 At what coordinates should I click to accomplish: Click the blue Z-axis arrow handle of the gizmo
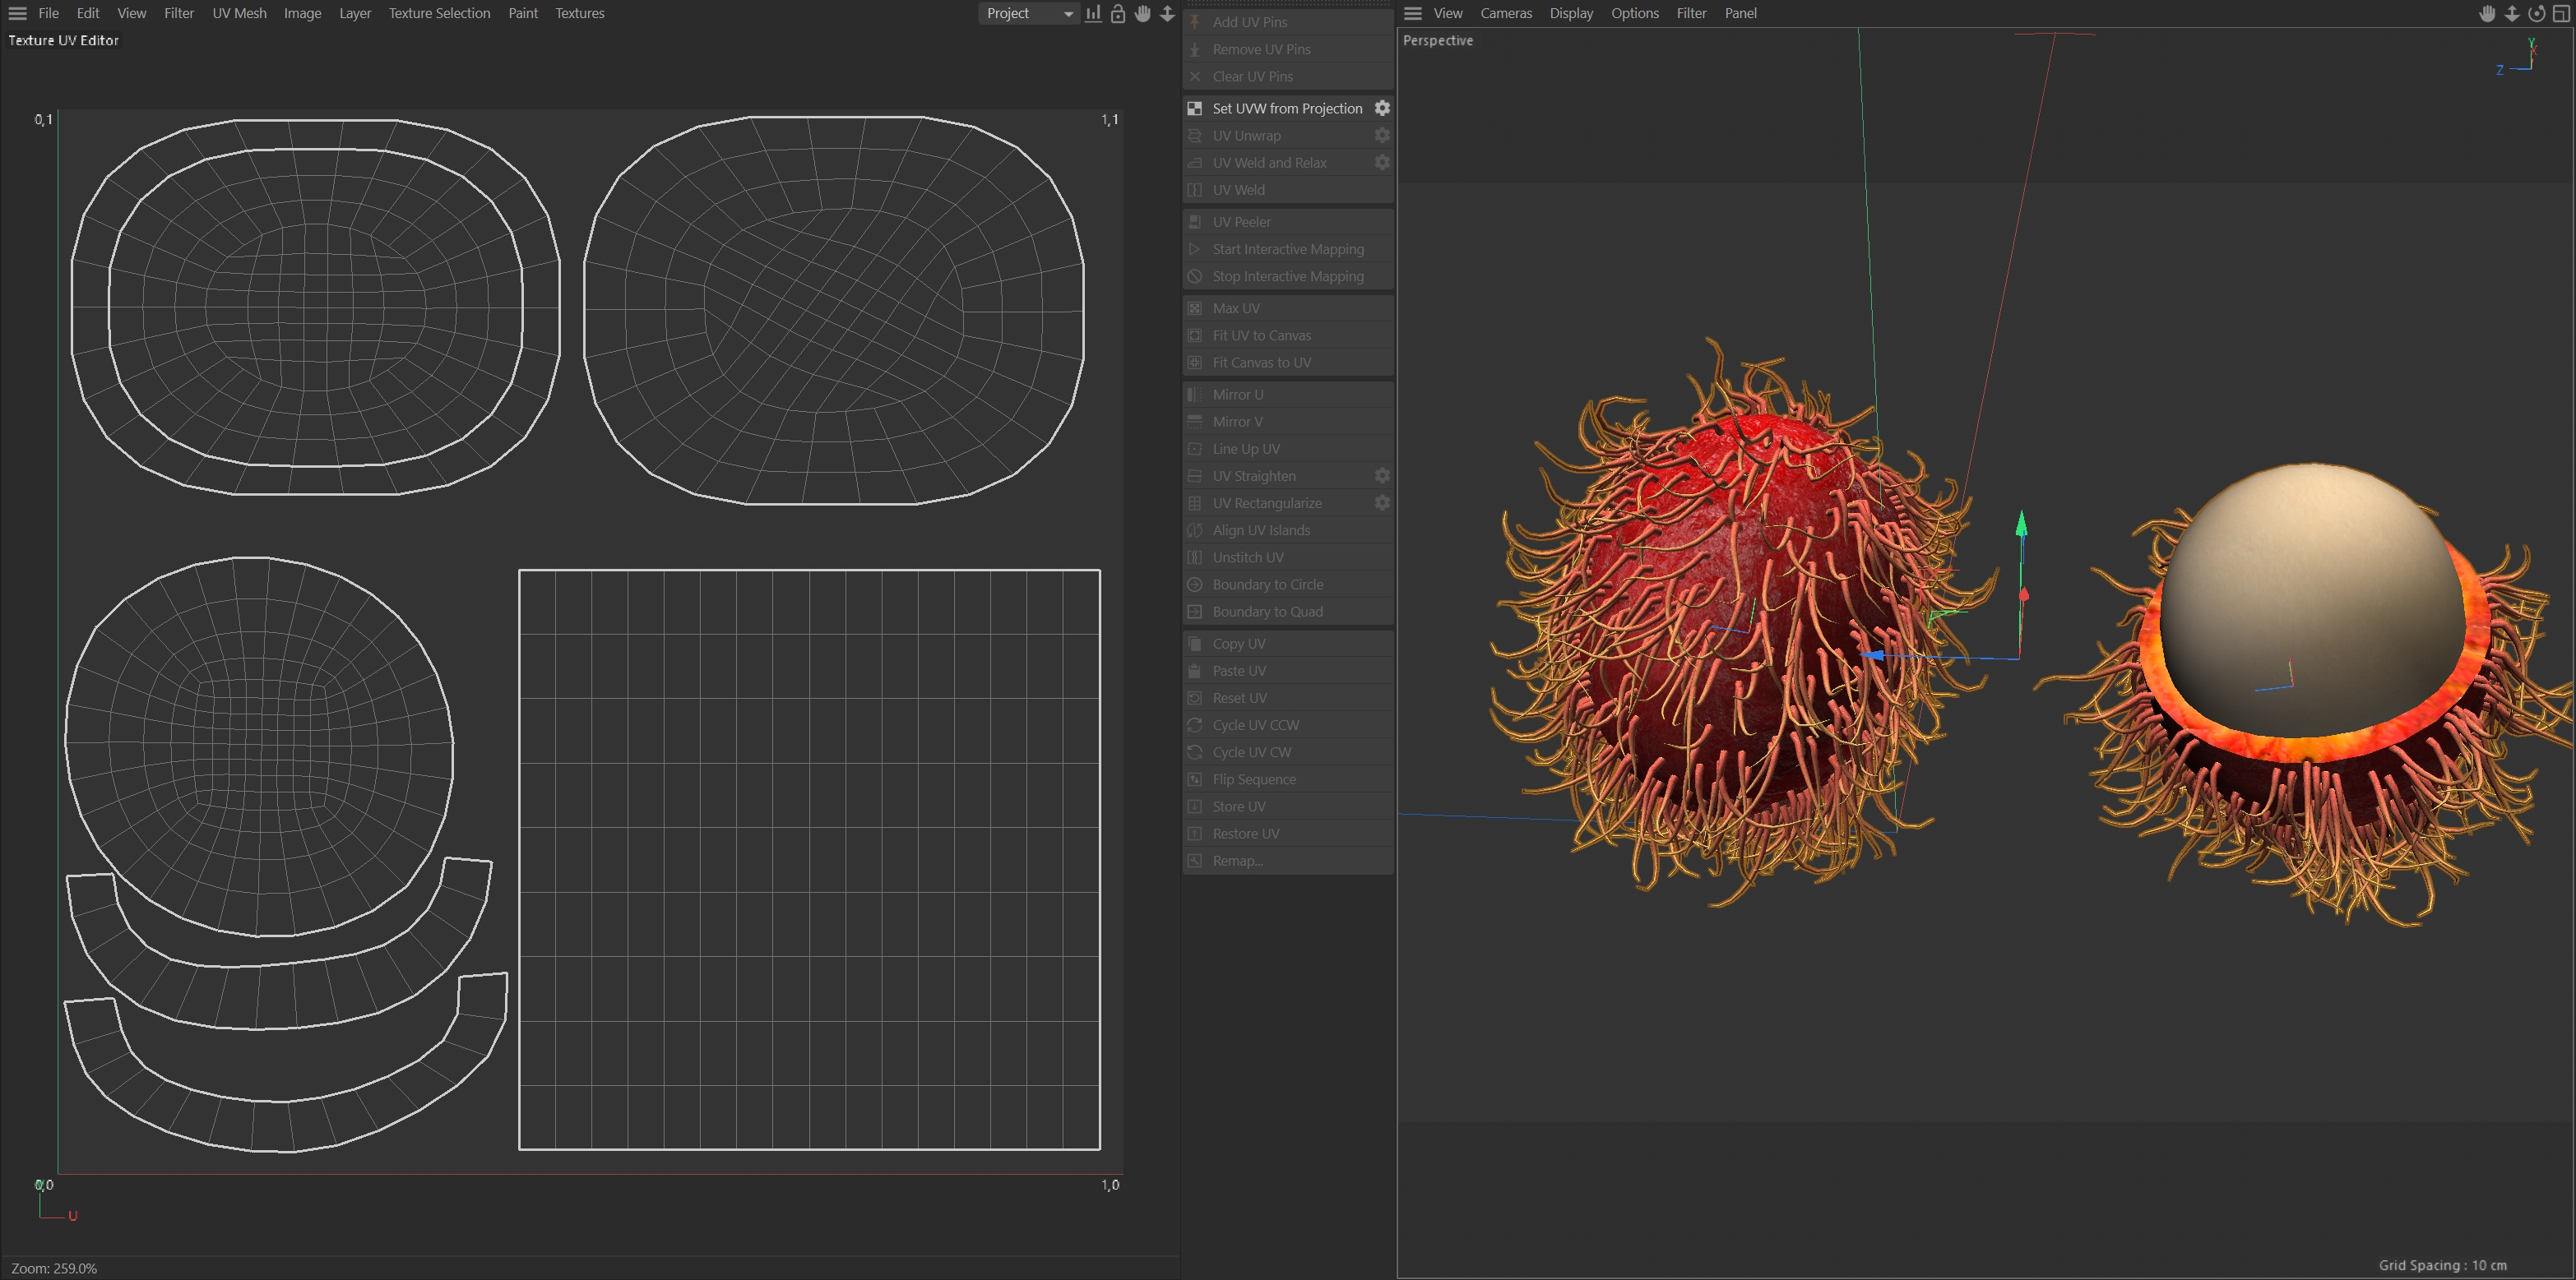click(1874, 655)
